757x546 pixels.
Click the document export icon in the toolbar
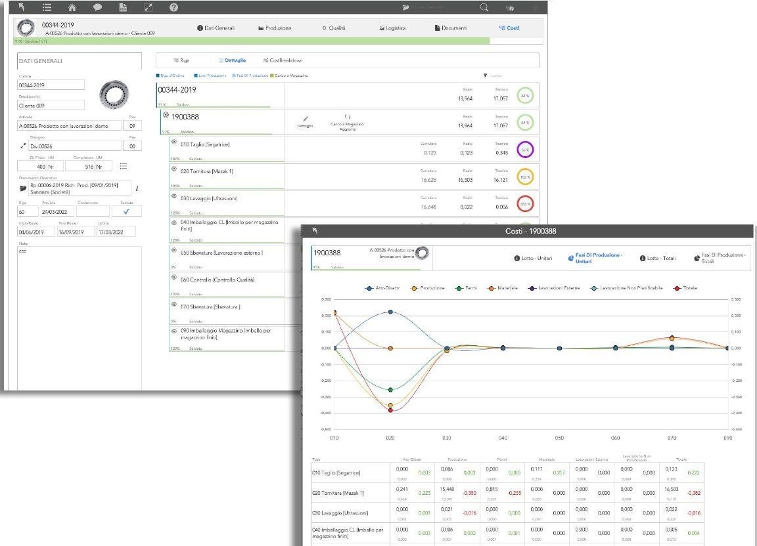tap(123, 7)
